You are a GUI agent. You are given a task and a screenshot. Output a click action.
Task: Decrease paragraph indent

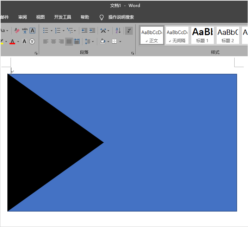[x=85, y=31]
